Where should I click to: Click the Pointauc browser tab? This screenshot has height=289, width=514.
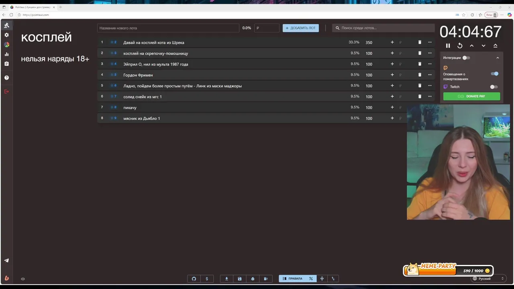[x=32, y=7]
